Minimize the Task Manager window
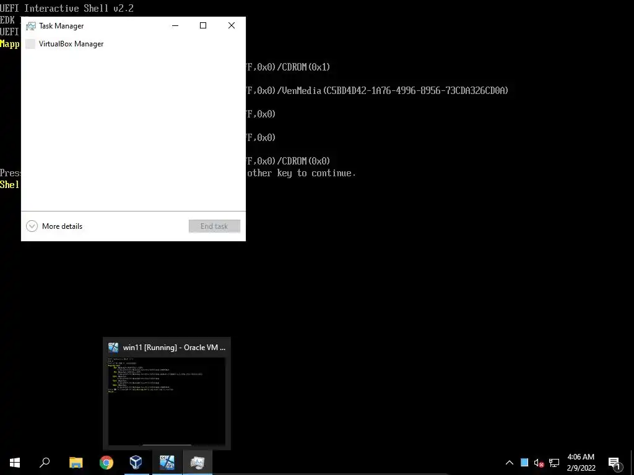The image size is (634, 475). click(175, 25)
